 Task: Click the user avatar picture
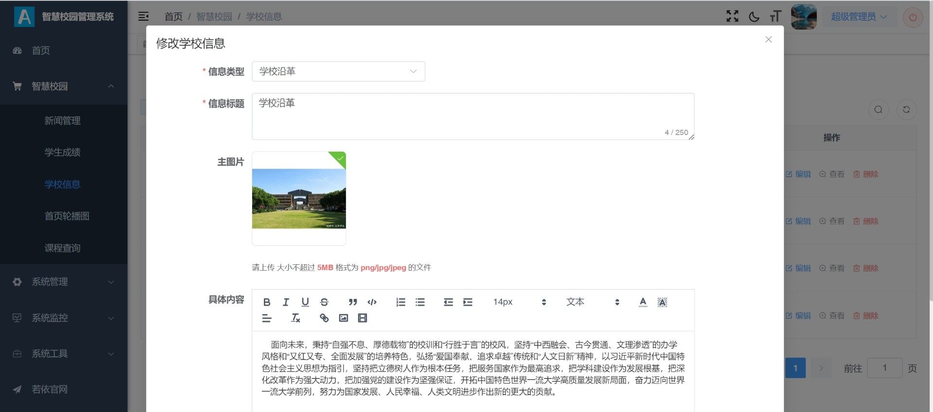[804, 17]
